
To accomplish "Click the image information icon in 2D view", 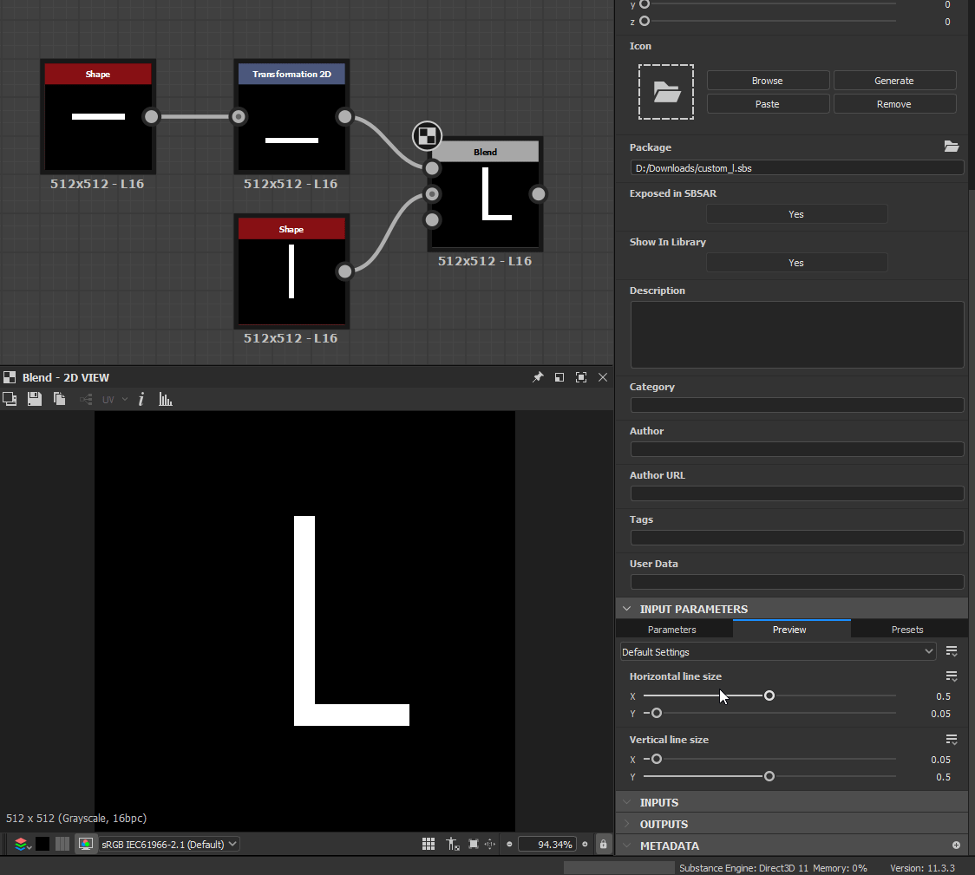I will 141,399.
